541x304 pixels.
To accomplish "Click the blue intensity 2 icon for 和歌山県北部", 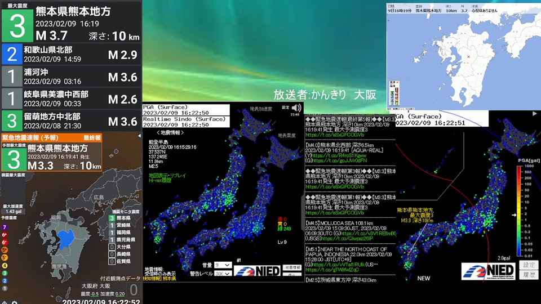I will click(12, 54).
